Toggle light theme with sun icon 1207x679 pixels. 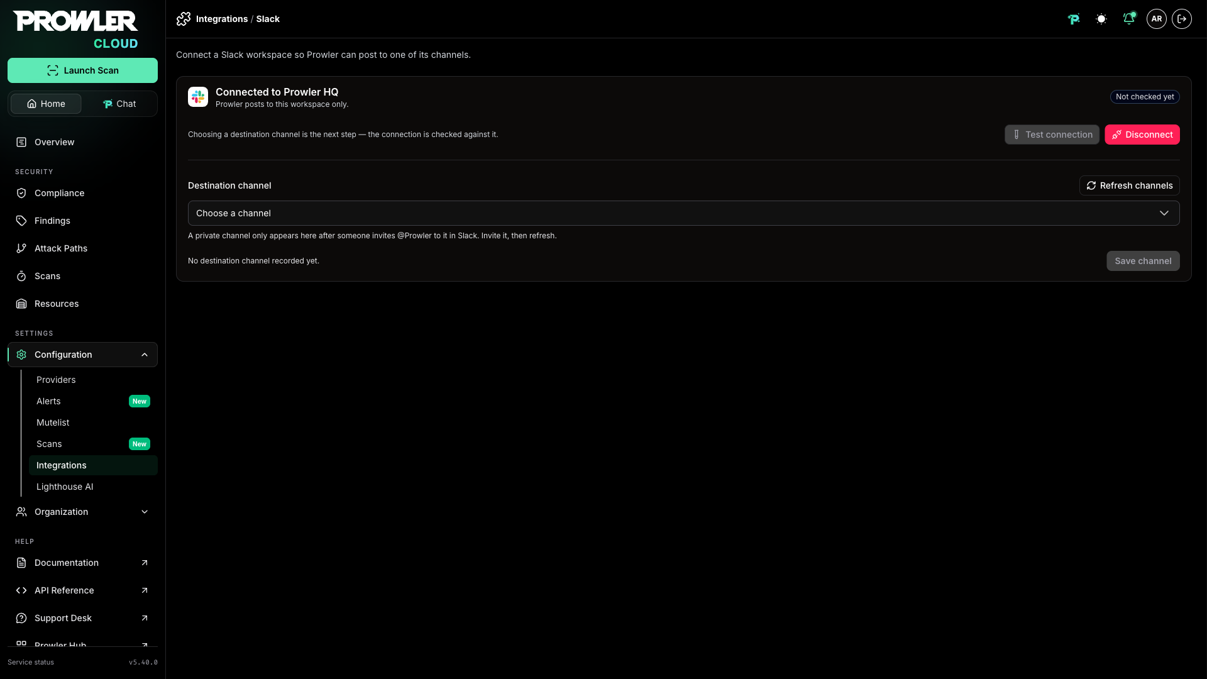(x=1101, y=19)
